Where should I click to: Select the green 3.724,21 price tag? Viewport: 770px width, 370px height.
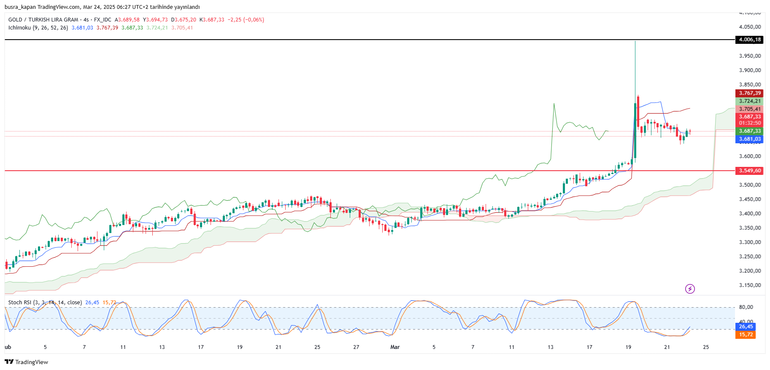pos(750,101)
